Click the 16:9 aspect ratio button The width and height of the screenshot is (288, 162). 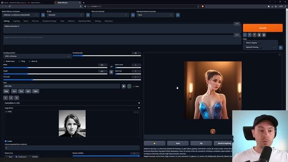[x=36, y=91]
